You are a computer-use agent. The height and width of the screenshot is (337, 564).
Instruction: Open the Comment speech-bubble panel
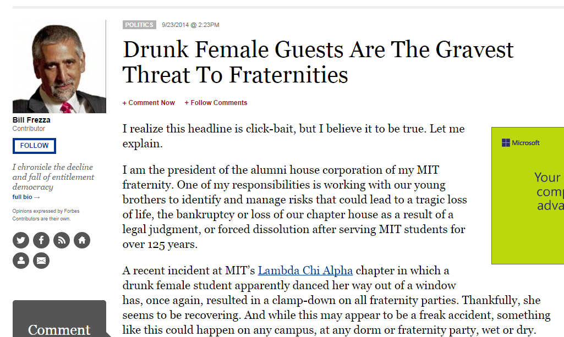59,319
